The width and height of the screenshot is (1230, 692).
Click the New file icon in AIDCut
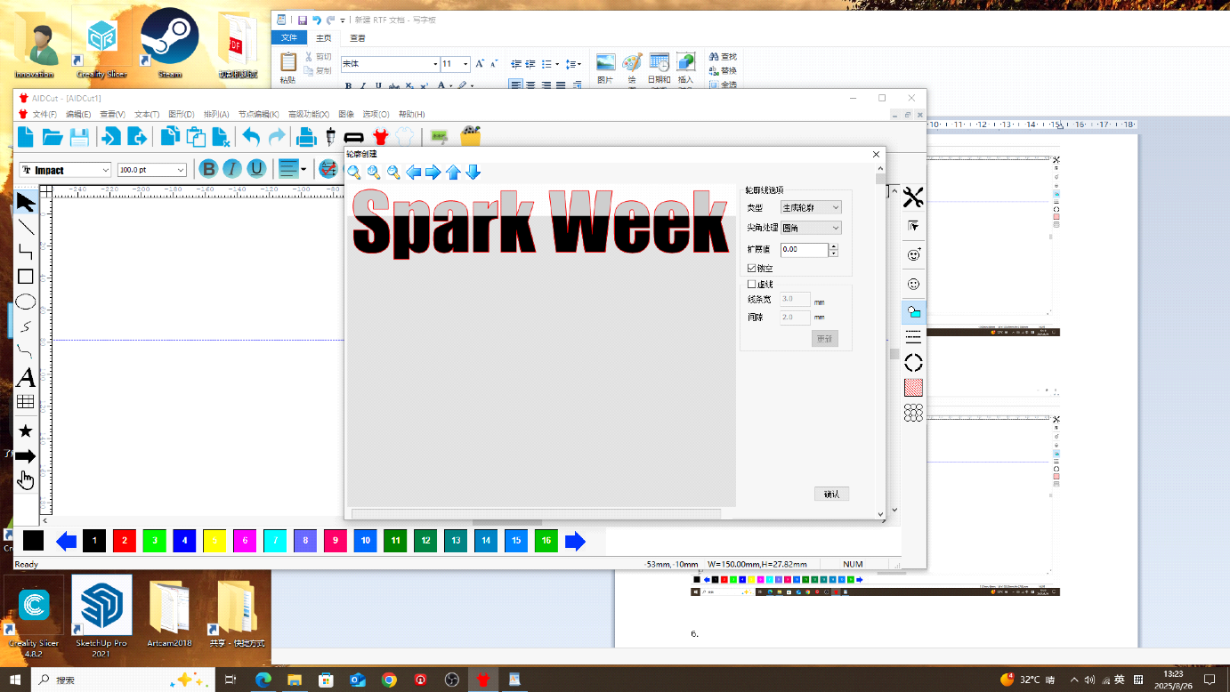(x=26, y=137)
